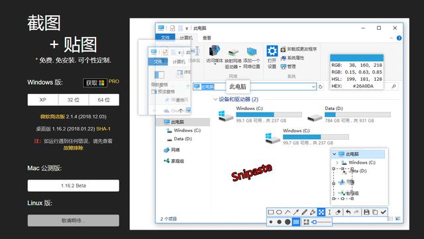
Task: Select the ellipse annotation tool
Action: [x=279, y=213]
